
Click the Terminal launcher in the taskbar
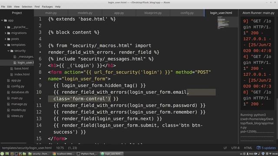(x=16, y=154)
